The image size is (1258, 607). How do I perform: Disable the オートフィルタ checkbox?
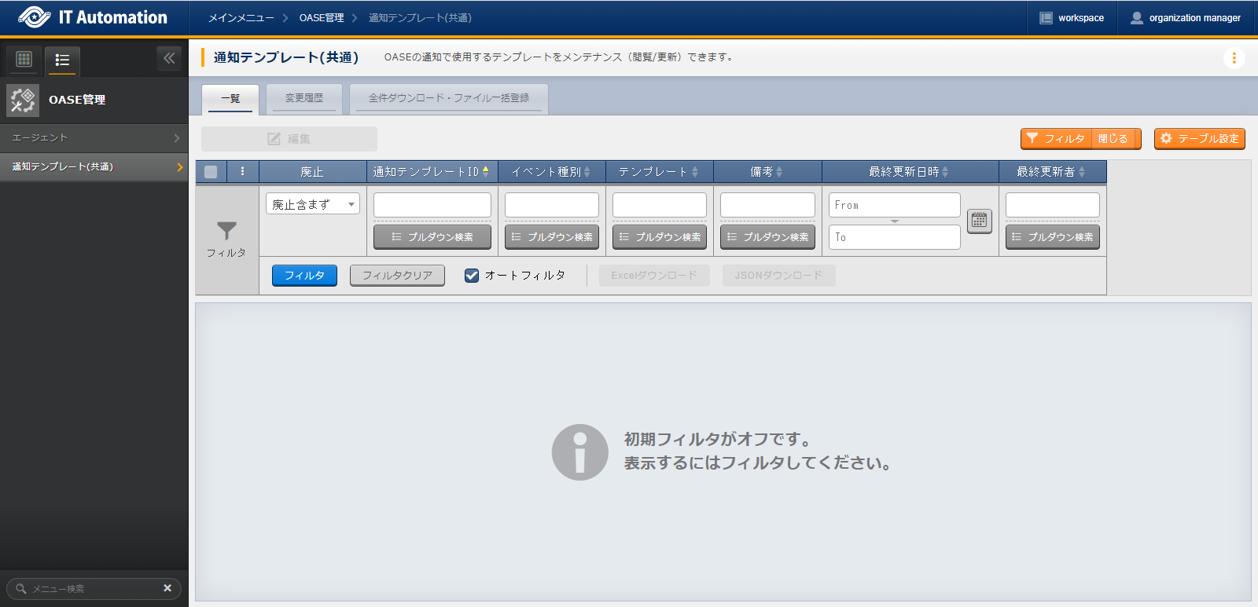(472, 276)
